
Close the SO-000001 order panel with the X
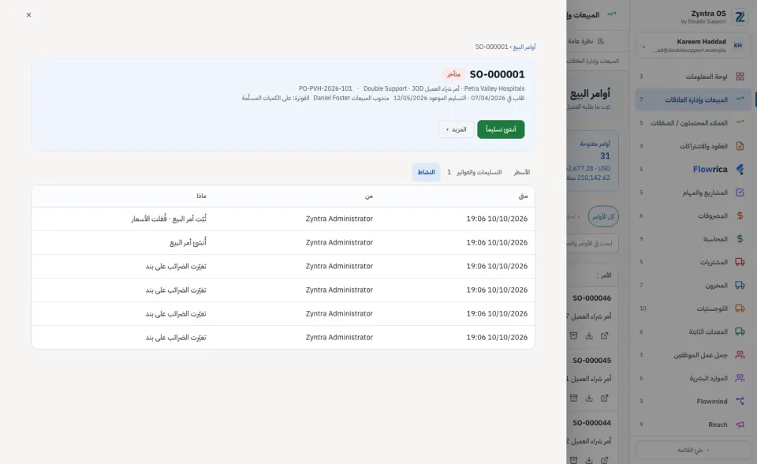coord(29,15)
